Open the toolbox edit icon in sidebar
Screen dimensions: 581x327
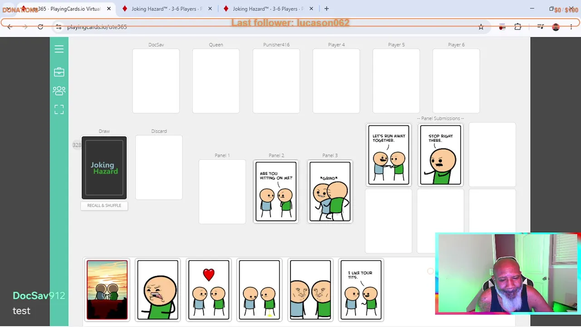(x=59, y=72)
